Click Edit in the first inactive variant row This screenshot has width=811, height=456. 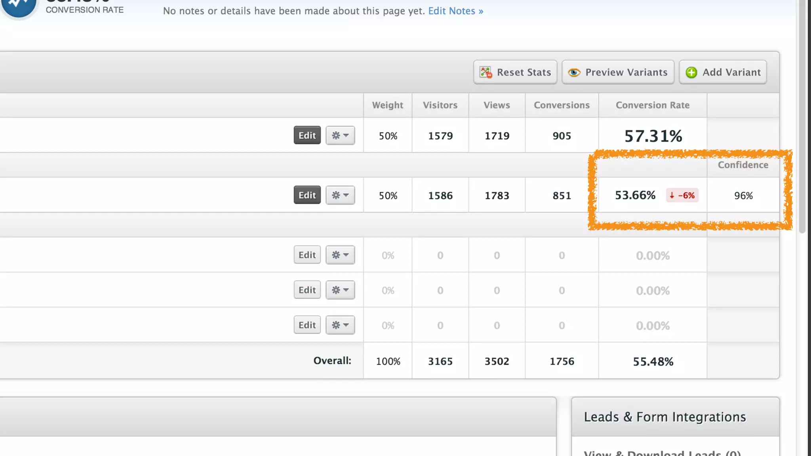(x=307, y=255)
